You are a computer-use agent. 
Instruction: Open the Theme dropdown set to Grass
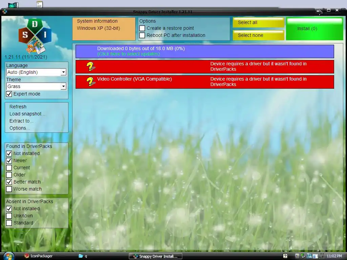pos(37,86)
